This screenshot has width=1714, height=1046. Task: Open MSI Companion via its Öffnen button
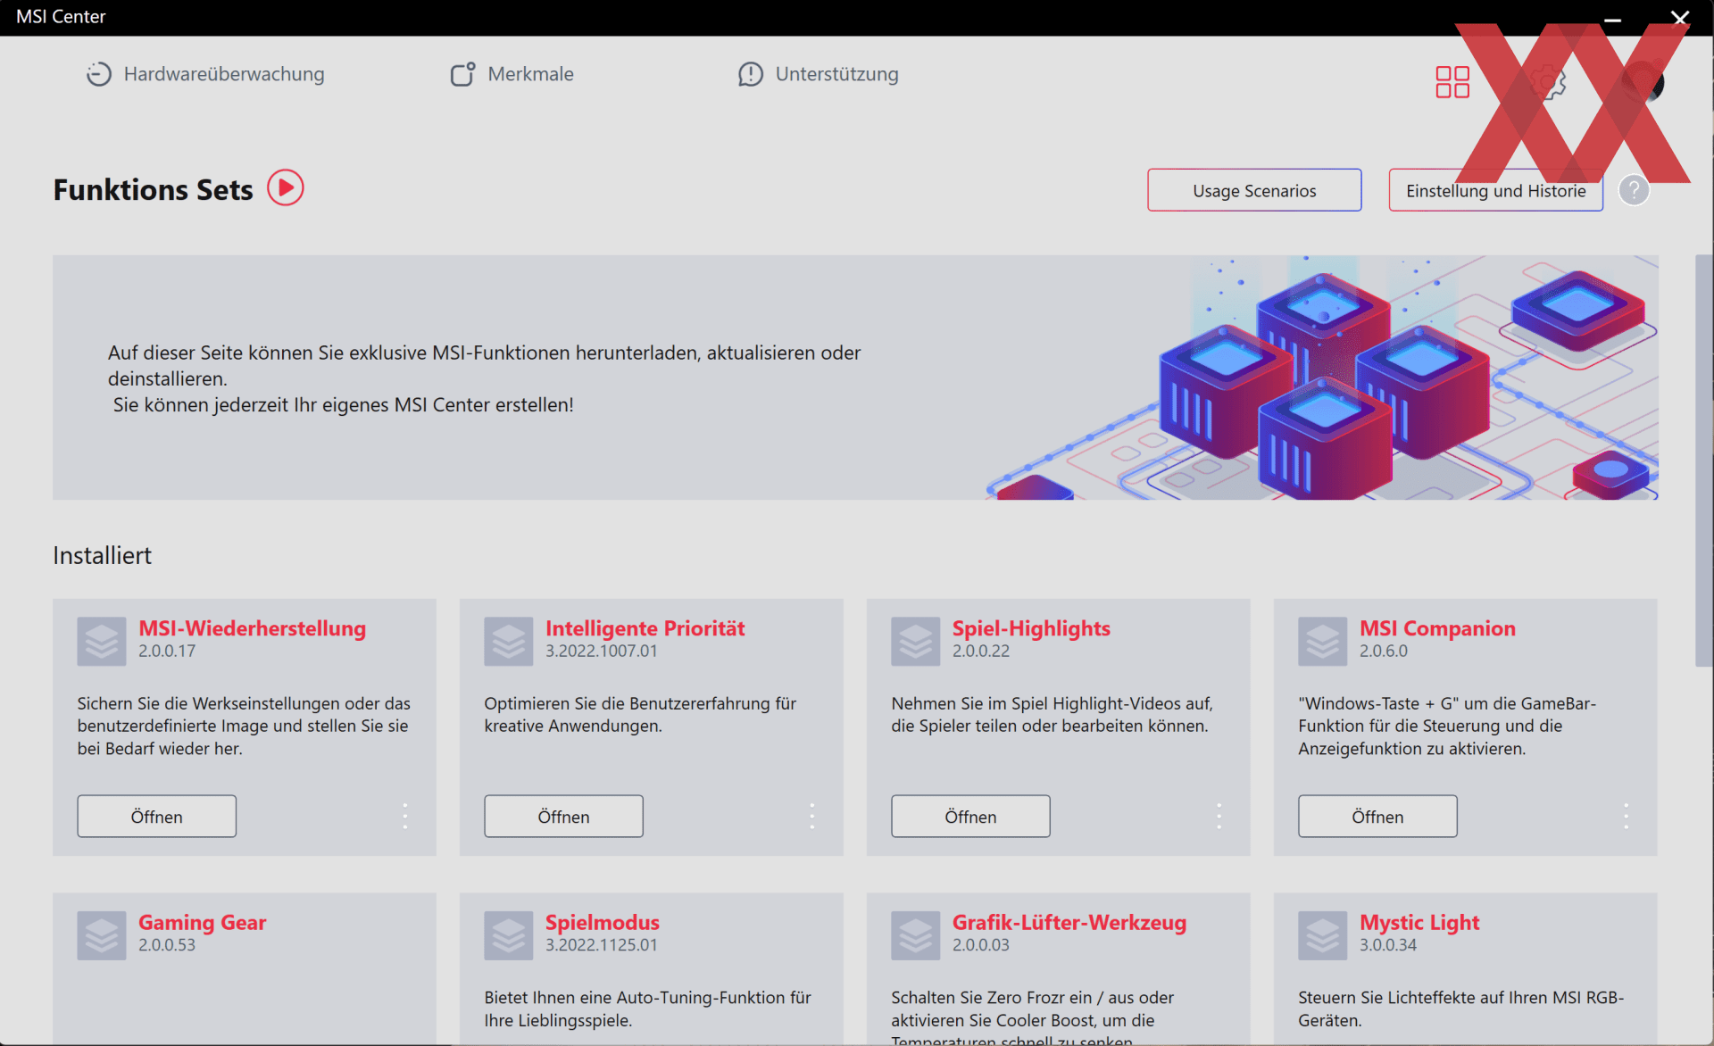[x=1377, y=816]
